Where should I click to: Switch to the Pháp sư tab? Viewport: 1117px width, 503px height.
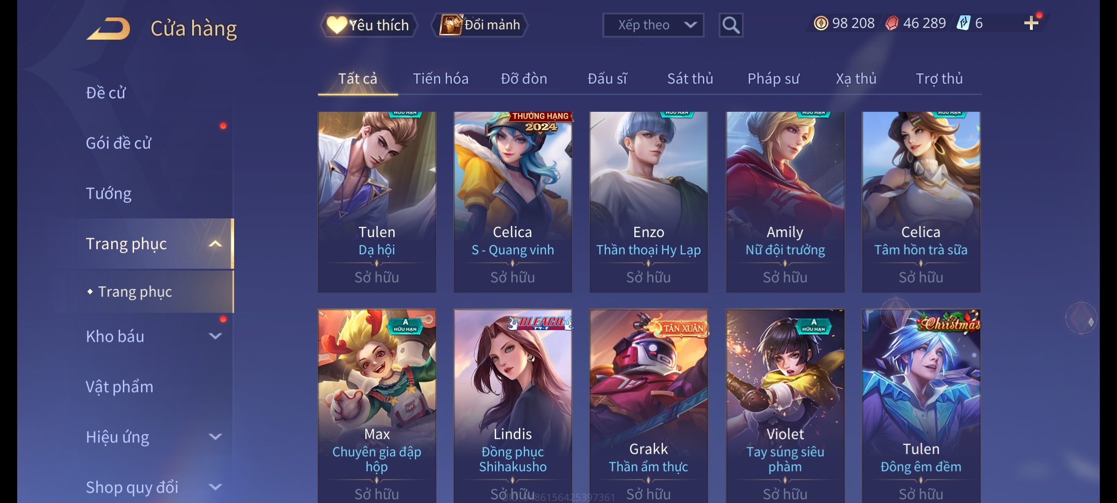pos(773,79)
